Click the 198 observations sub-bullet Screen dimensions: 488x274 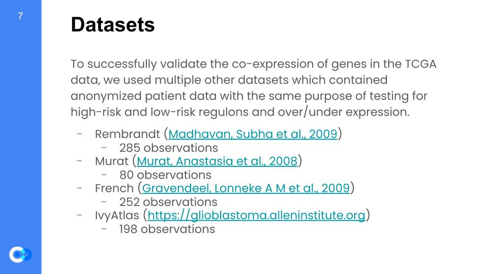tap(167, 229)
